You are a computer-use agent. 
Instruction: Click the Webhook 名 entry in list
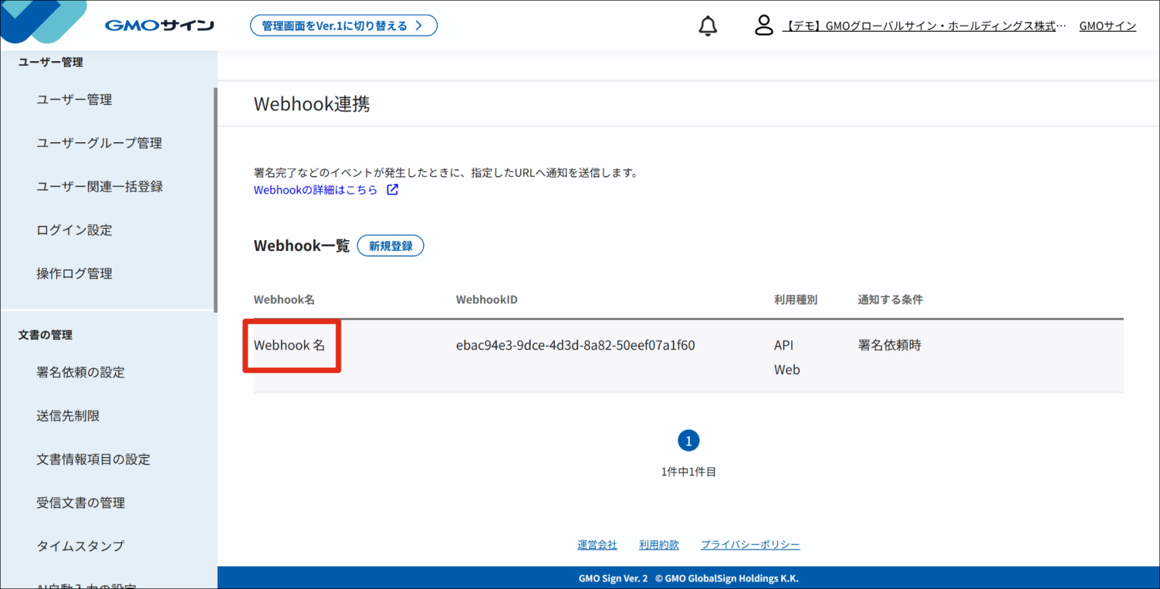289,346
